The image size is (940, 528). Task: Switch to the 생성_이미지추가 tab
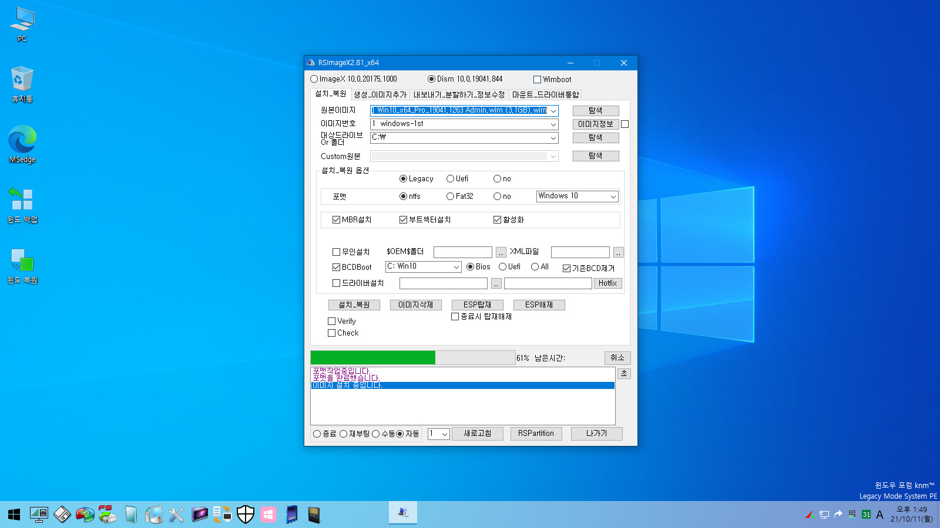click(x=380, y=94)
